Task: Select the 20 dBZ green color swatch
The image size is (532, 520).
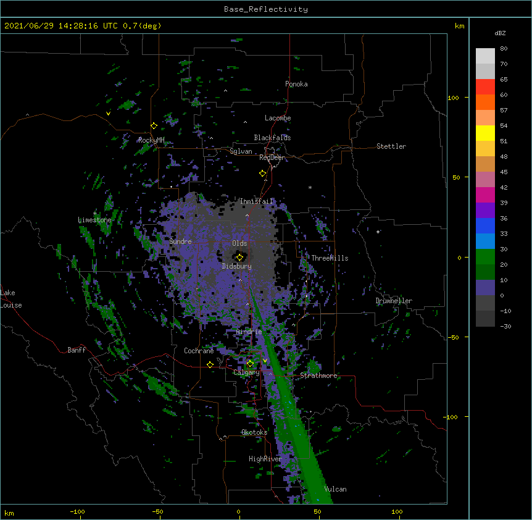Action: (485, 257)
